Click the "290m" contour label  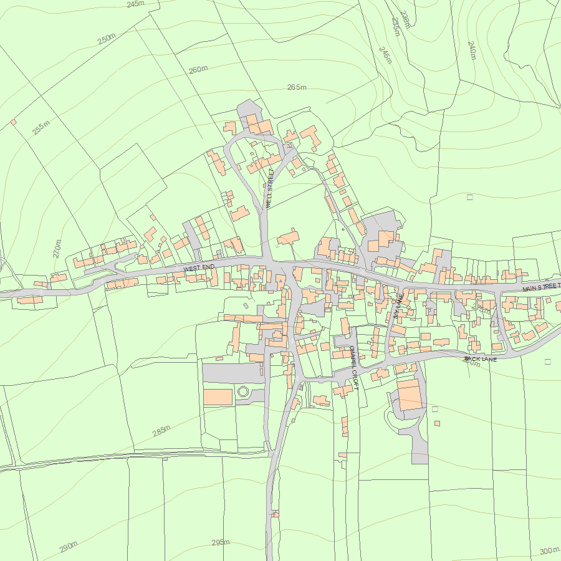tap(69, 547)
